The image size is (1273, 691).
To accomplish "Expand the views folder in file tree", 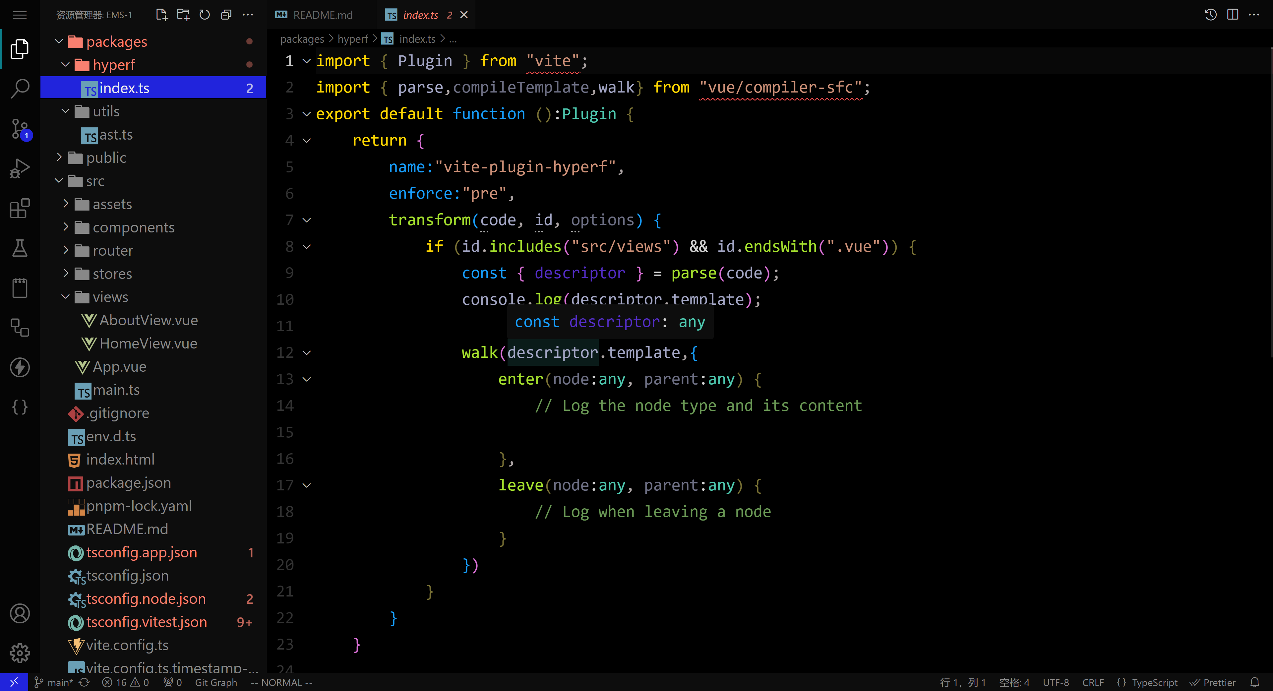I will 110,296.
